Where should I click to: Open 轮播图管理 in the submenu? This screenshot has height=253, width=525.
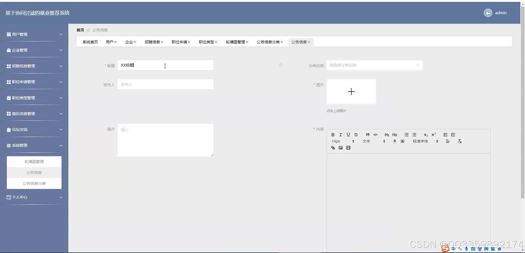[34, 162]
